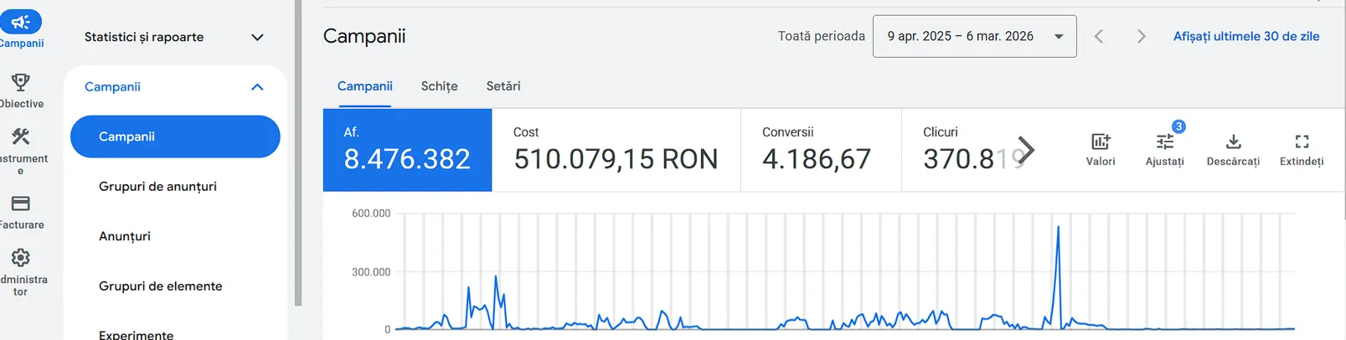Go to the next date period arrow
The height and width of the screenshot is (340, 1346).
click(x=1141, y=37)
